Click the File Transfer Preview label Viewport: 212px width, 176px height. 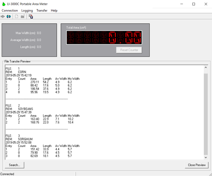tap(18, 61)
